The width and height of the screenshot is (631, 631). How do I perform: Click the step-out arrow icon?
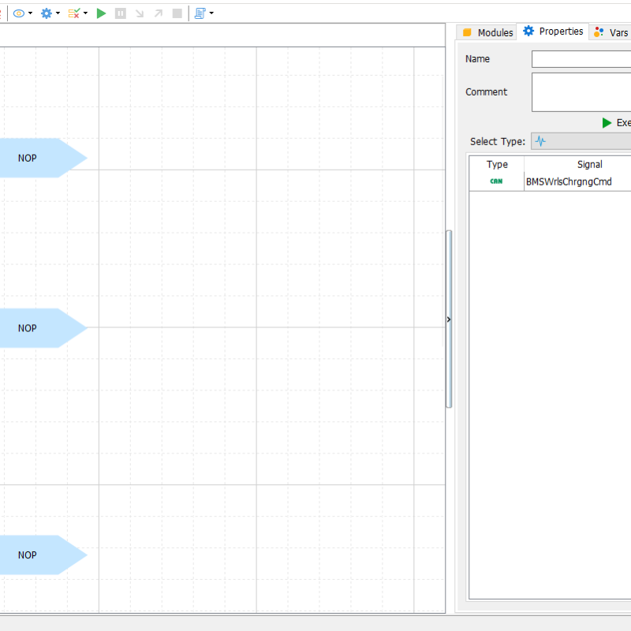159,13
